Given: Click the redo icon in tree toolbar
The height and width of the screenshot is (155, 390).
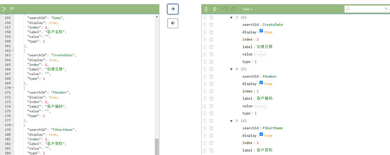Looking at the screenshot, I should pyautogui.click(x=233, y=9).
